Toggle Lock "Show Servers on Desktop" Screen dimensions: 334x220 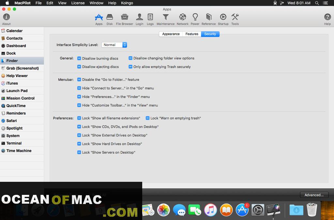click(79, 152)
